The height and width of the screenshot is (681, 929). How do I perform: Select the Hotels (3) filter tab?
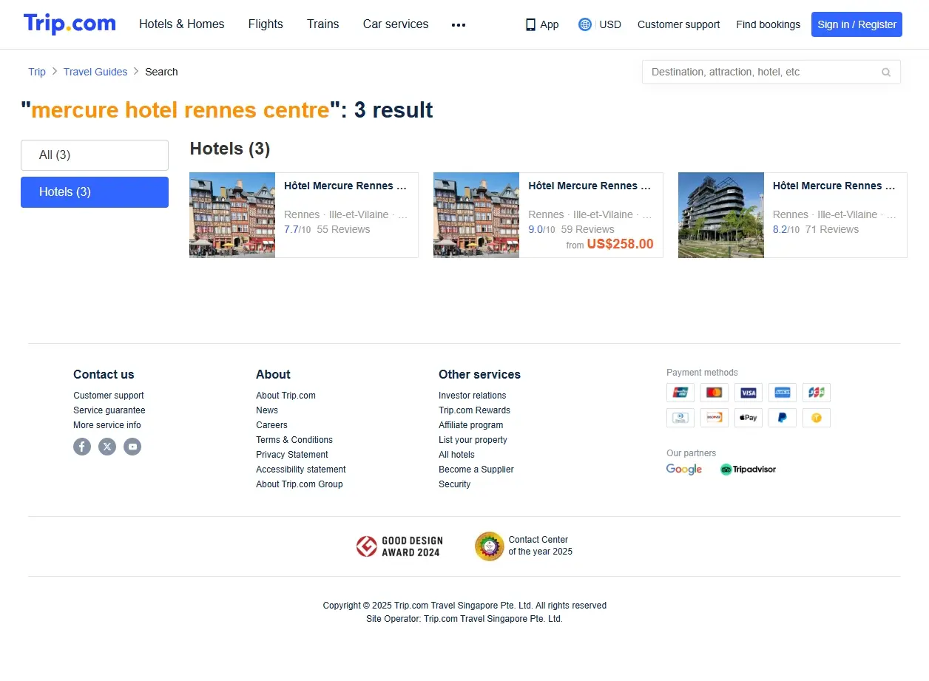pyautogui.click(x=95, y=192)
